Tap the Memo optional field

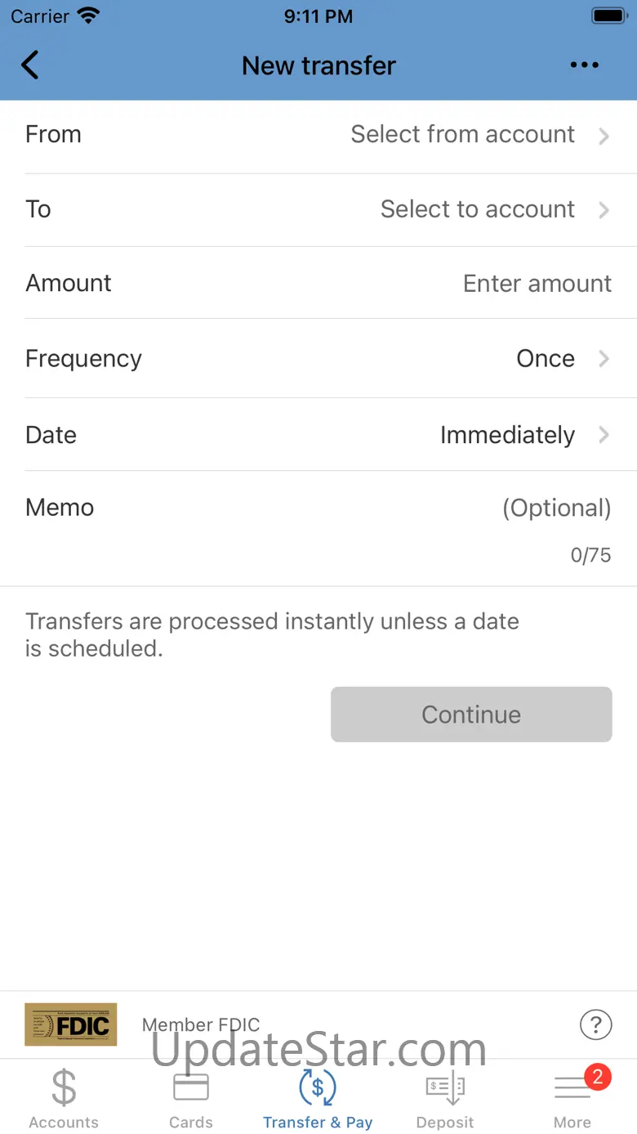coord(556,508)
